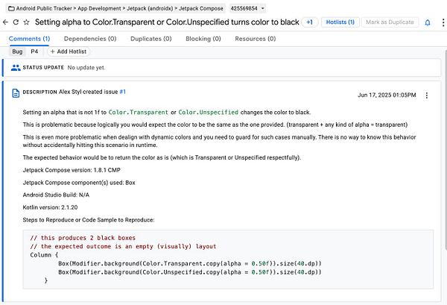Screen dimensions: 447x305
Task: Open the Blocking (0) tab
Action: coord(203,39)
